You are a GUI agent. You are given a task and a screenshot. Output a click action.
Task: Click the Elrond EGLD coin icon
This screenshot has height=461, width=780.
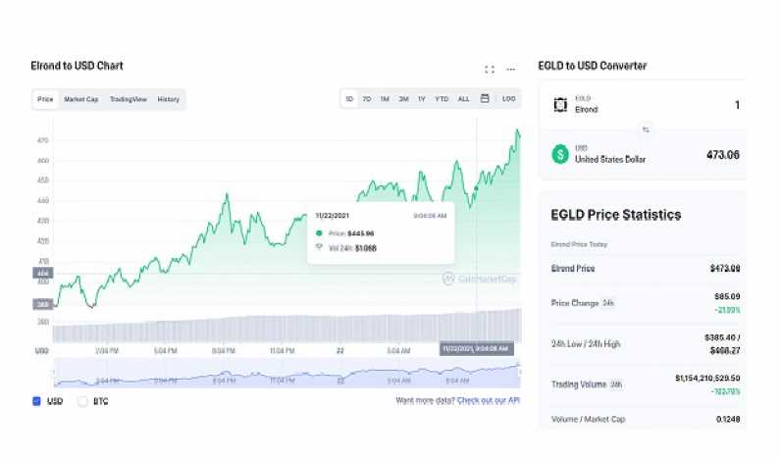click(x=560, y=105)
